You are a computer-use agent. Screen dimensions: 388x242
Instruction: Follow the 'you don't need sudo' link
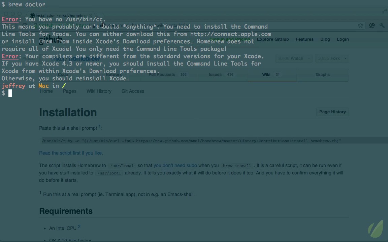(x=175, y=165)
